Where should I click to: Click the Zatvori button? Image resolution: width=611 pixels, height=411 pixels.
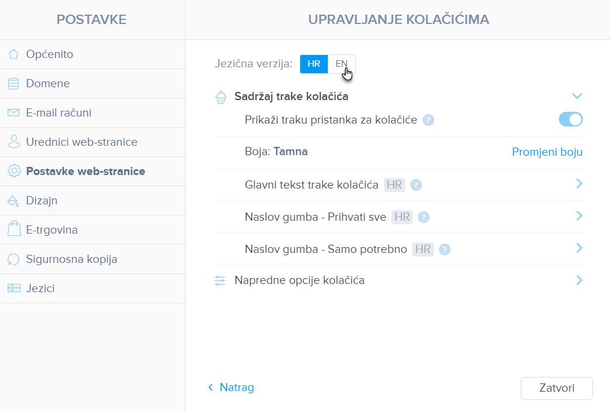click(x=557, y=388)
